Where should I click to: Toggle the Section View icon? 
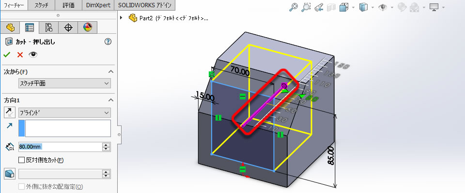click(331, 7)
